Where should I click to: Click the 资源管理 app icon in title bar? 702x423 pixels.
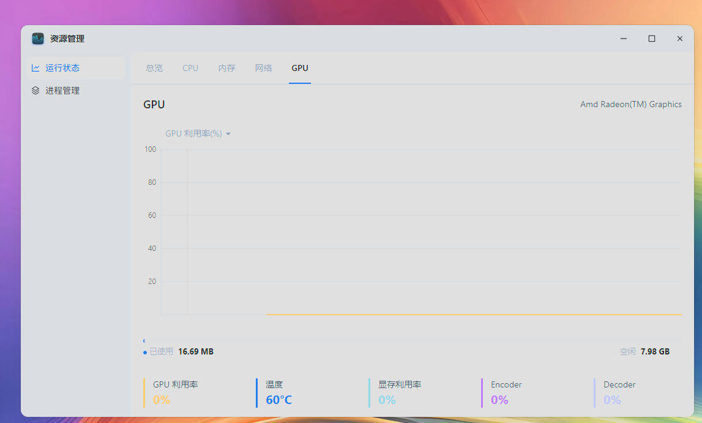coord(38,39)
